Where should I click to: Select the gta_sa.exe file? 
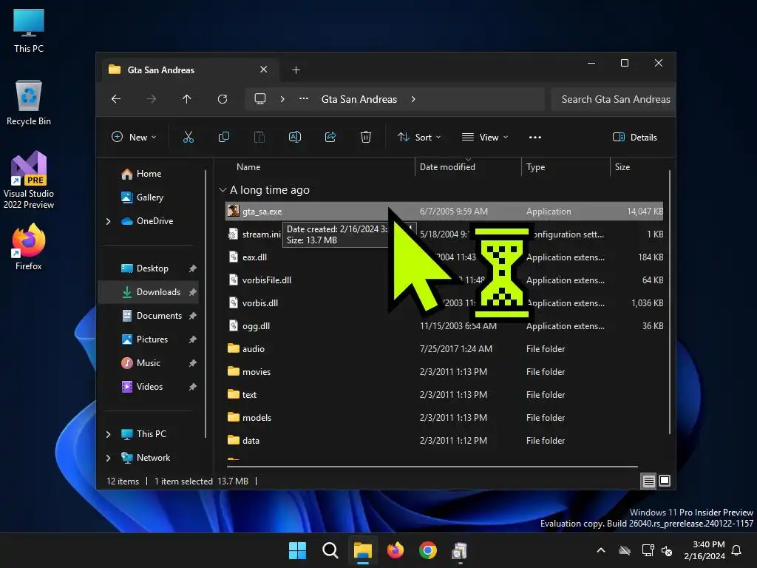pos(444,212)
